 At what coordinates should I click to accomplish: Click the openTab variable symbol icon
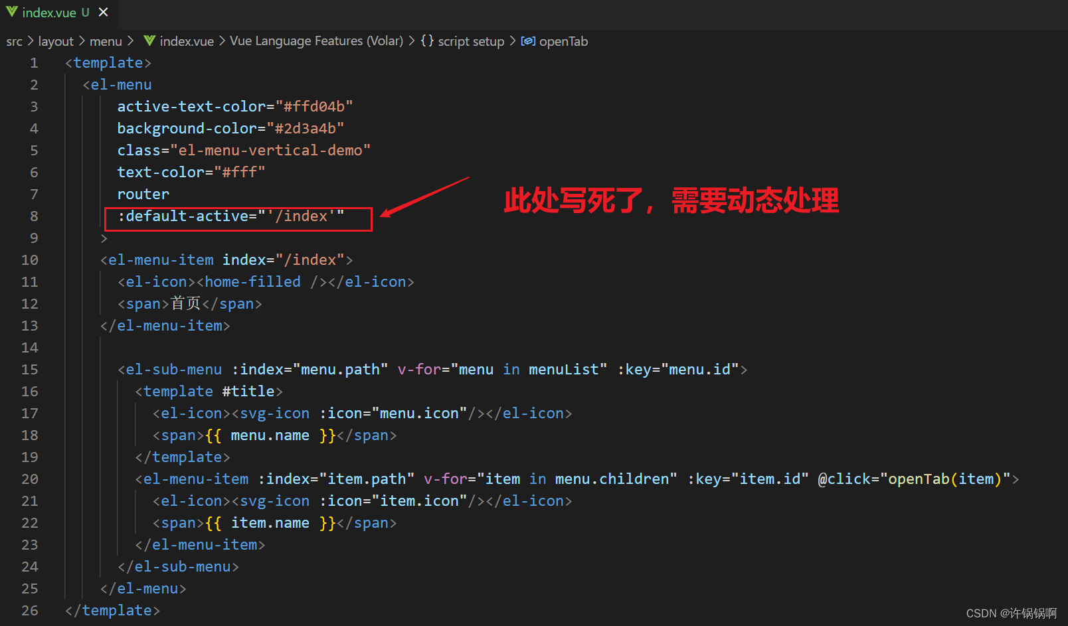click(x=528, y=41)
